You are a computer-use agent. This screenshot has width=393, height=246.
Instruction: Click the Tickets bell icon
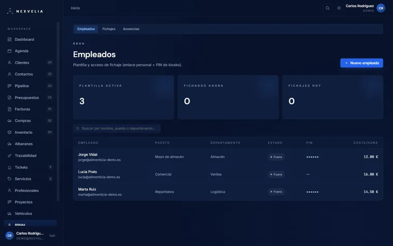(9, 167)
